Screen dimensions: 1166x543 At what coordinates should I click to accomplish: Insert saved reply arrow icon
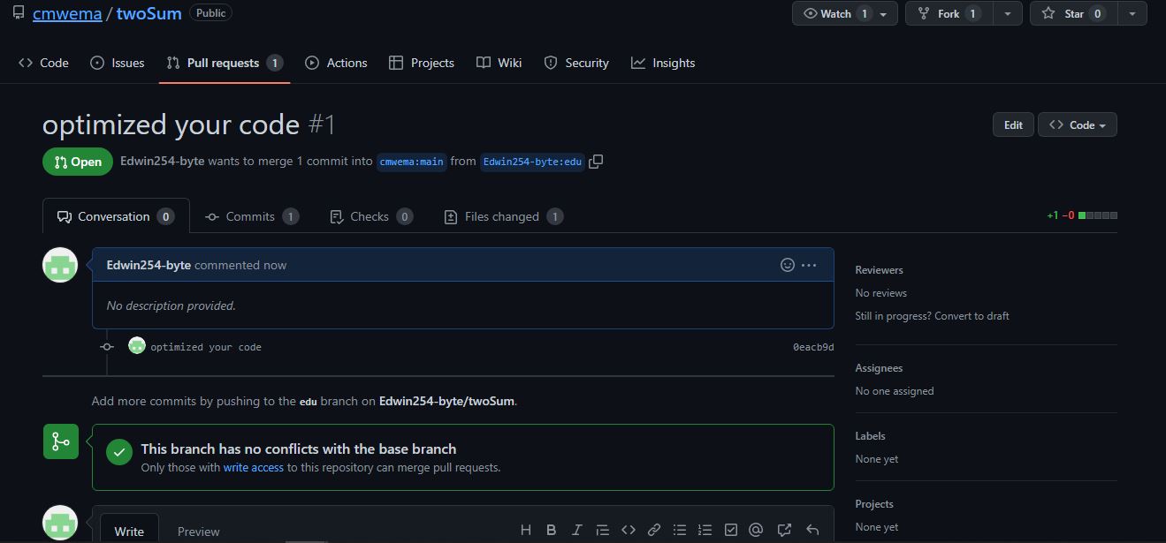(812, 530)
